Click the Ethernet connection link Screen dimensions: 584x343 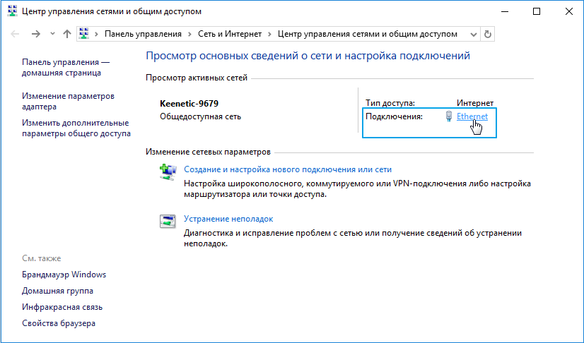pyautogui.click(x=472, y=116)
